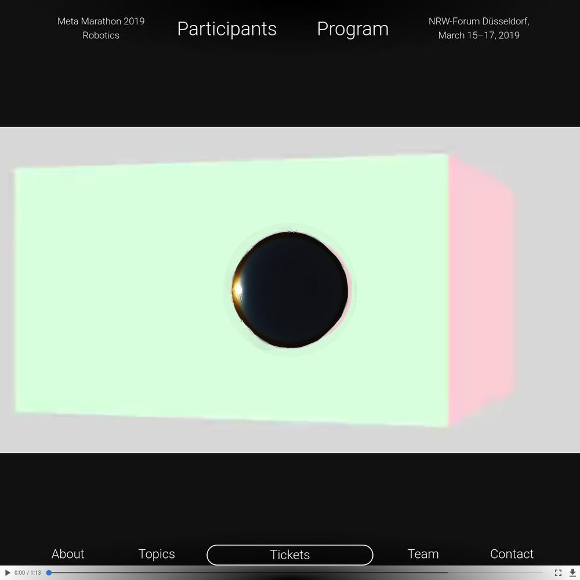This screenshot has width=580, height=580.
Task: Open the Program page
Action: point(353,29)
